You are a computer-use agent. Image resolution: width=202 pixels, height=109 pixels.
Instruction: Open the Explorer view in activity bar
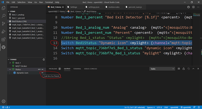point(4,8)
